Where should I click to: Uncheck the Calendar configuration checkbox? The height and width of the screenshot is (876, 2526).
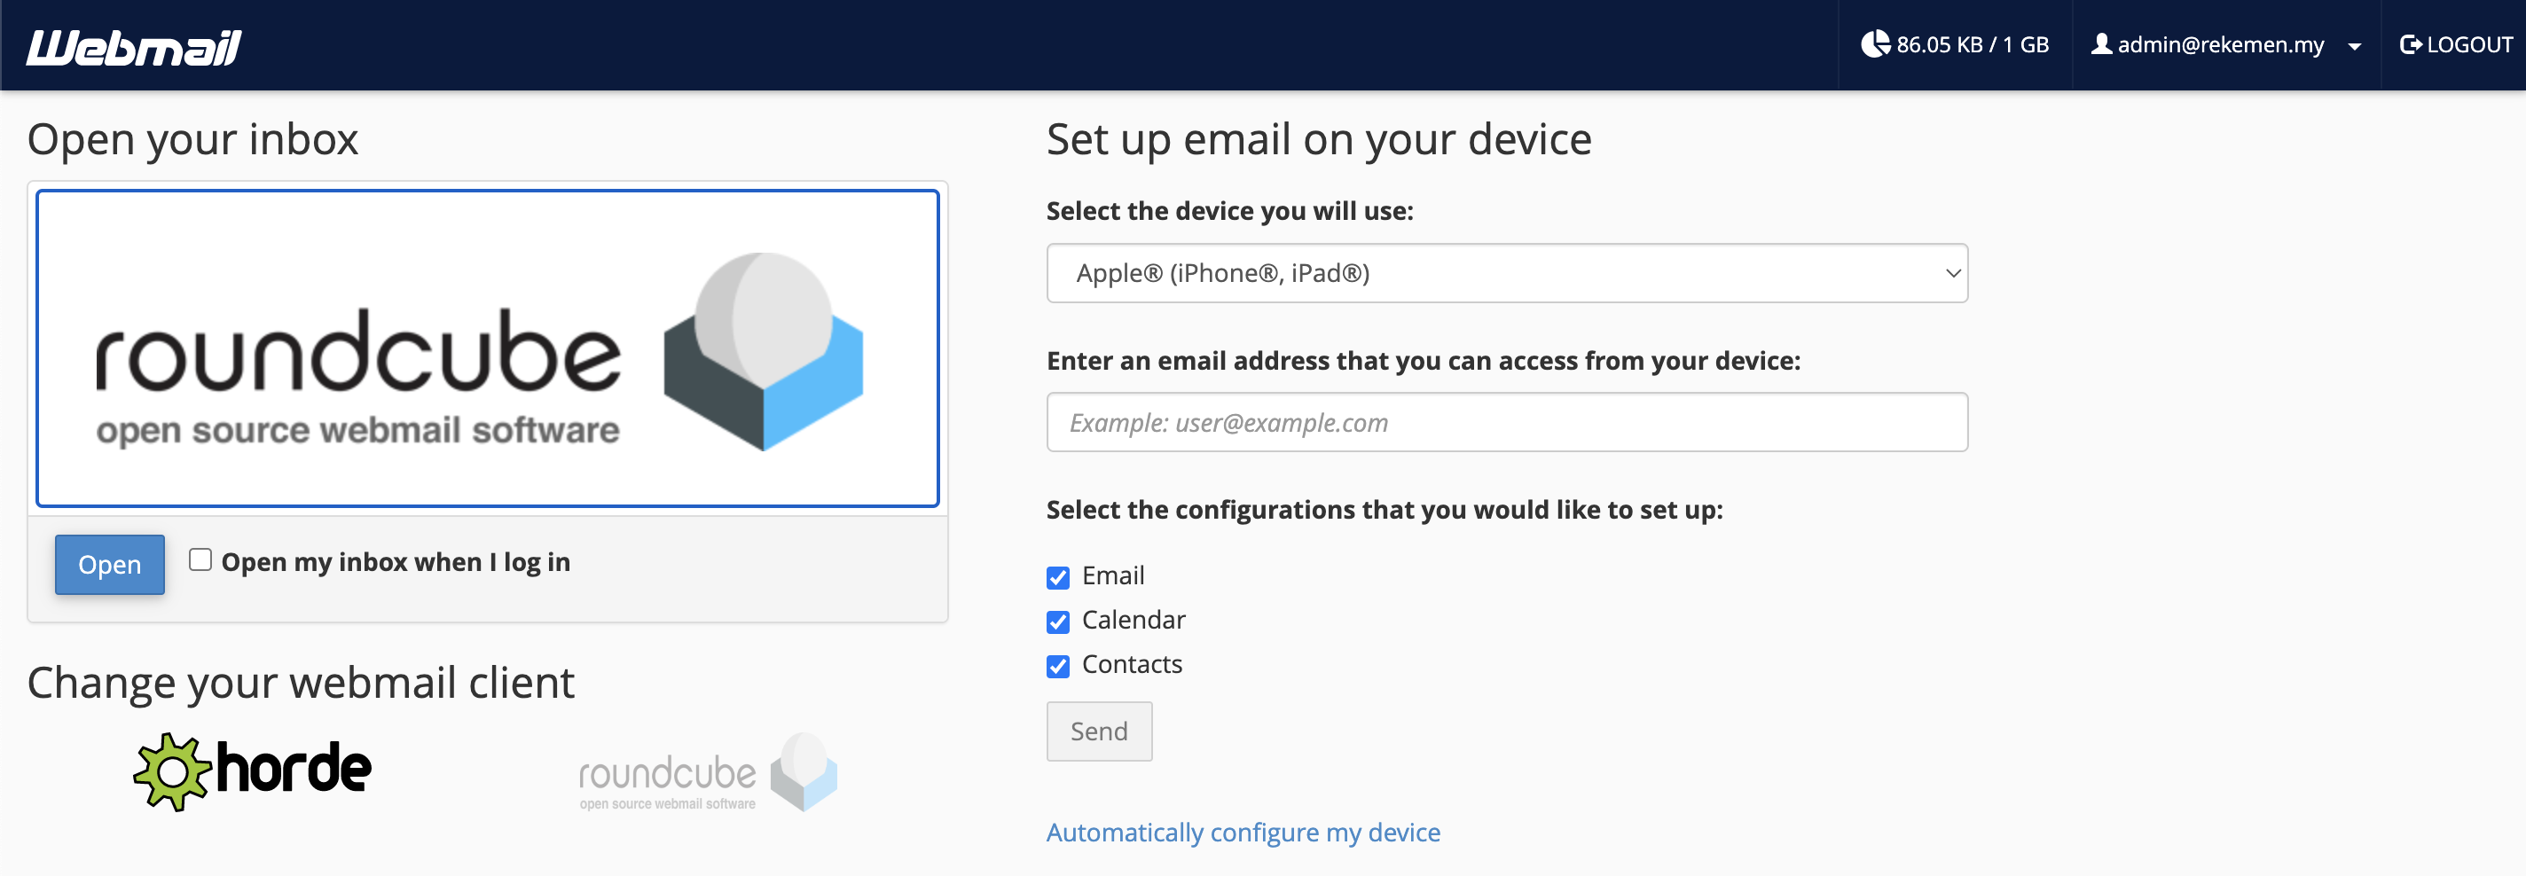tap(1058, 622)
